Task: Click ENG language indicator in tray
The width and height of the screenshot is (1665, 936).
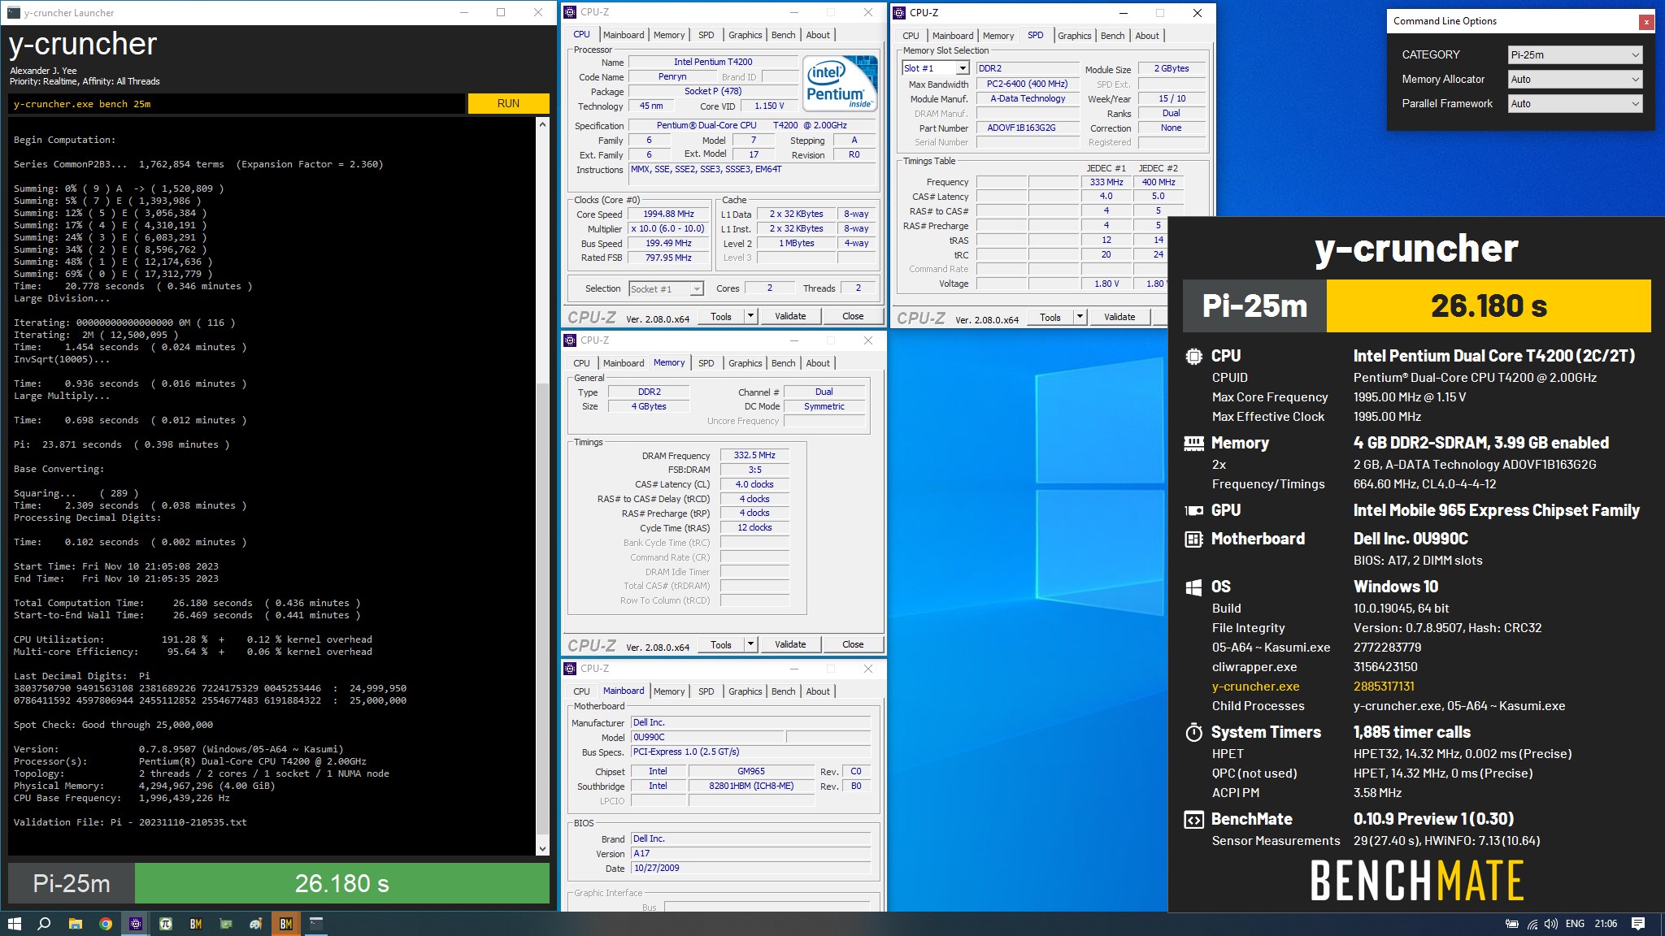Action: (x=1575, y=924)
